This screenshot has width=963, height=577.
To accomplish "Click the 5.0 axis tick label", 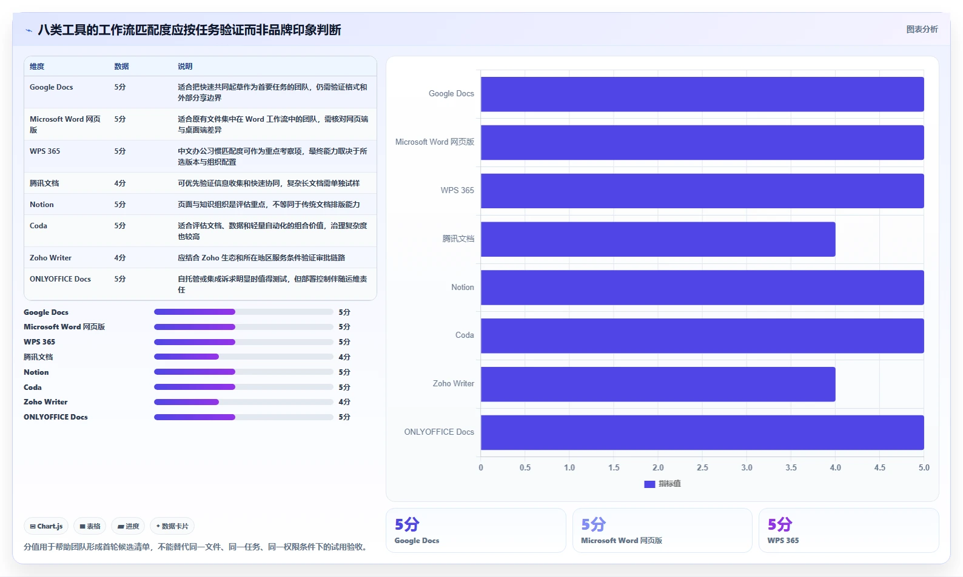I will (924, 468).
